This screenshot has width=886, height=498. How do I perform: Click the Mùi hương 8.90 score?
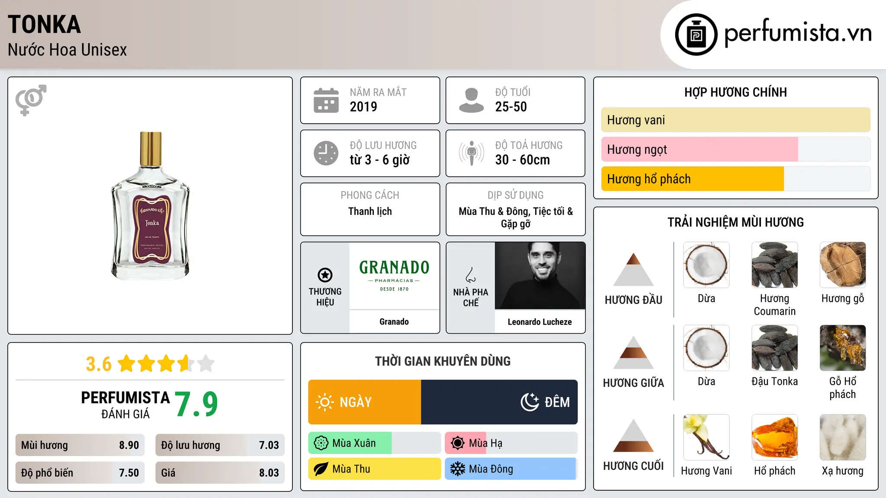tap(80, 445)
